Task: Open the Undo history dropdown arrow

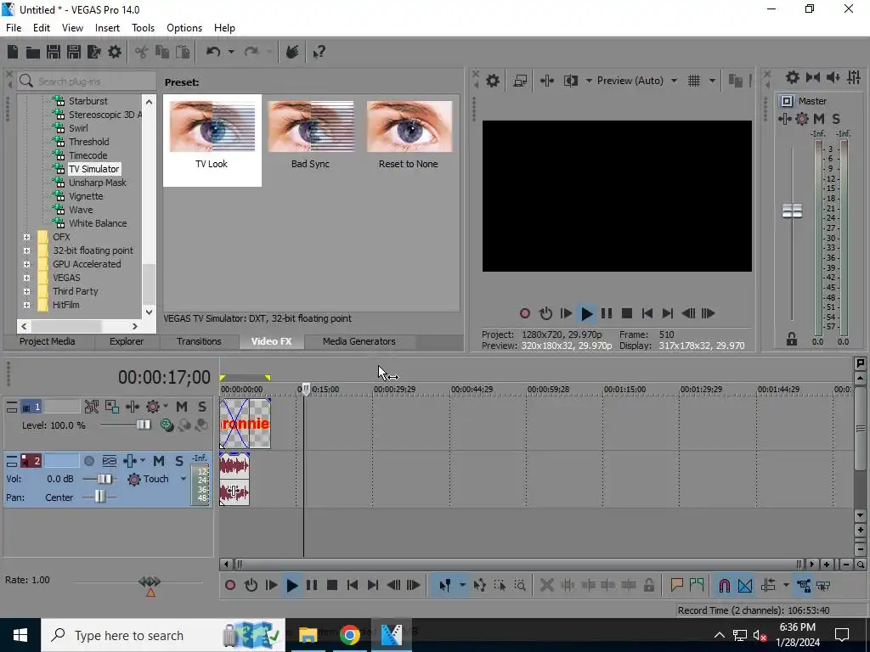Action: coord(231,52)
